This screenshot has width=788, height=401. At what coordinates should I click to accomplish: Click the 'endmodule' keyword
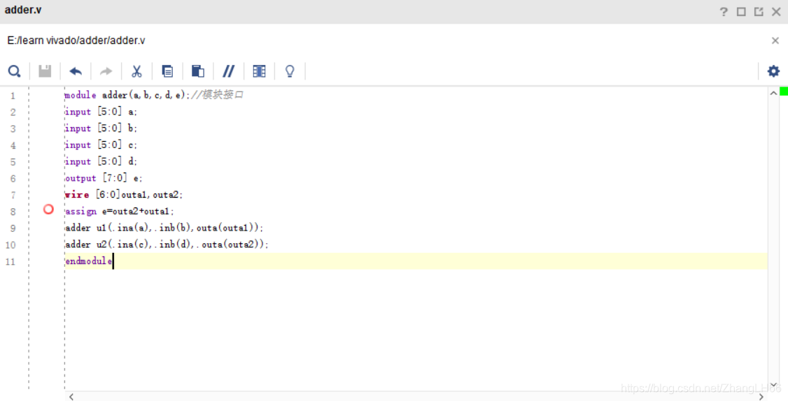click(88, 261)
